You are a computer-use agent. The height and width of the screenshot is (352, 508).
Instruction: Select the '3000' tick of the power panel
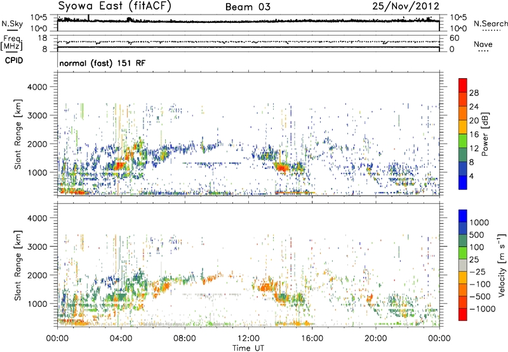[x=37, y=116]
